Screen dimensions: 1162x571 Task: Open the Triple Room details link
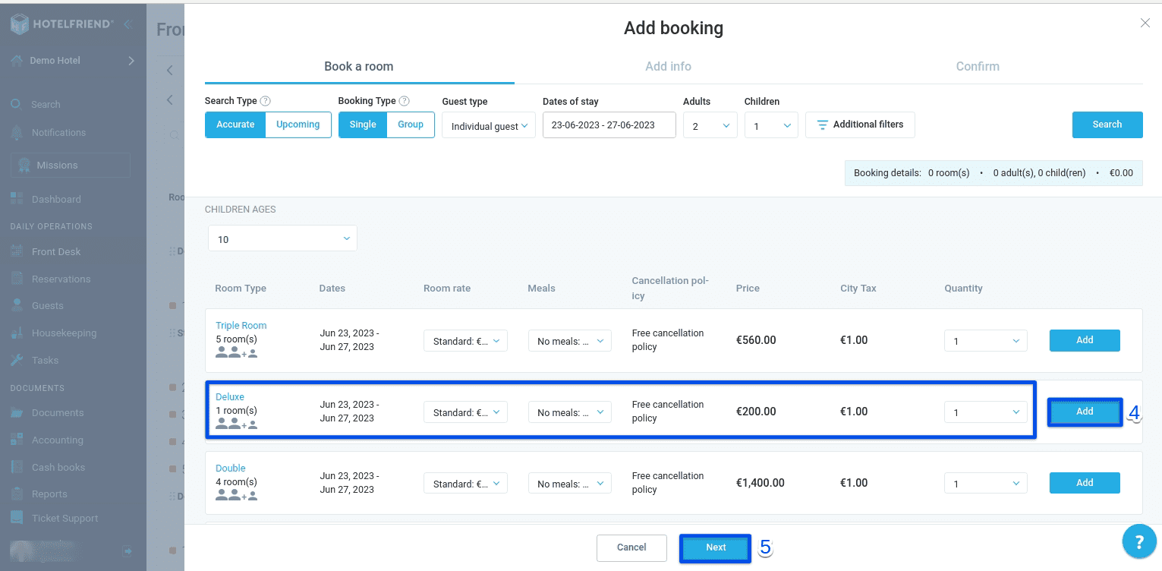241,325
